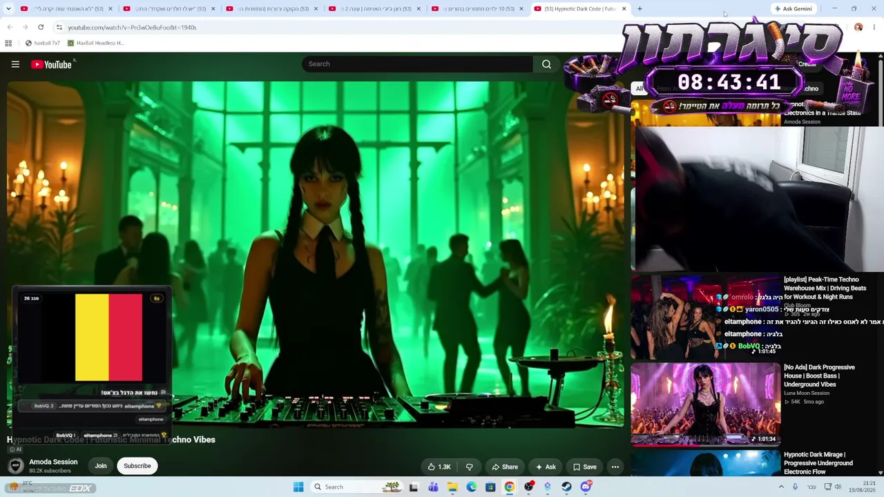The height and width of the screenshot is (497, 884).
Task: Open the Chrome apps grid in bookmarks bar
Action: [x=8, y=43]
